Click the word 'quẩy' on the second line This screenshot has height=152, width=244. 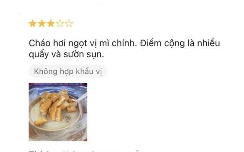[x=39, y=54]
